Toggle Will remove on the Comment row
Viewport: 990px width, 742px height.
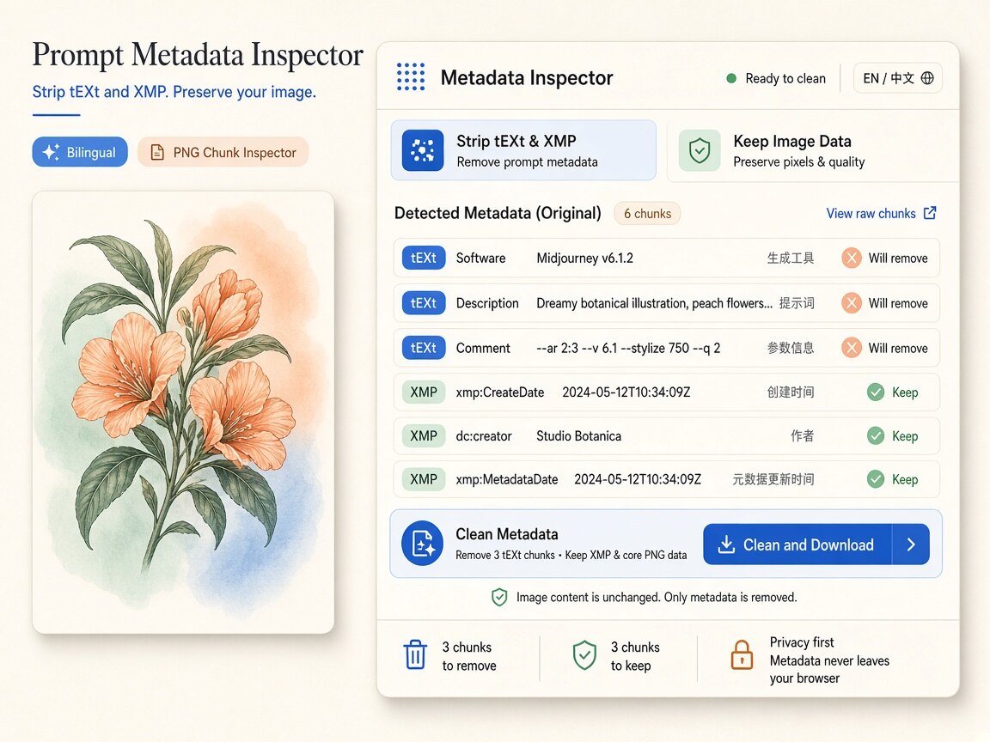pyautogui.click(x=884, y=348)
